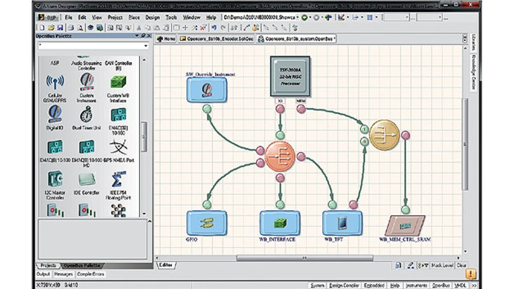The width and height of the screenshot is (514, 289).
Task: Click the Mask Level button
Action: 442,266
